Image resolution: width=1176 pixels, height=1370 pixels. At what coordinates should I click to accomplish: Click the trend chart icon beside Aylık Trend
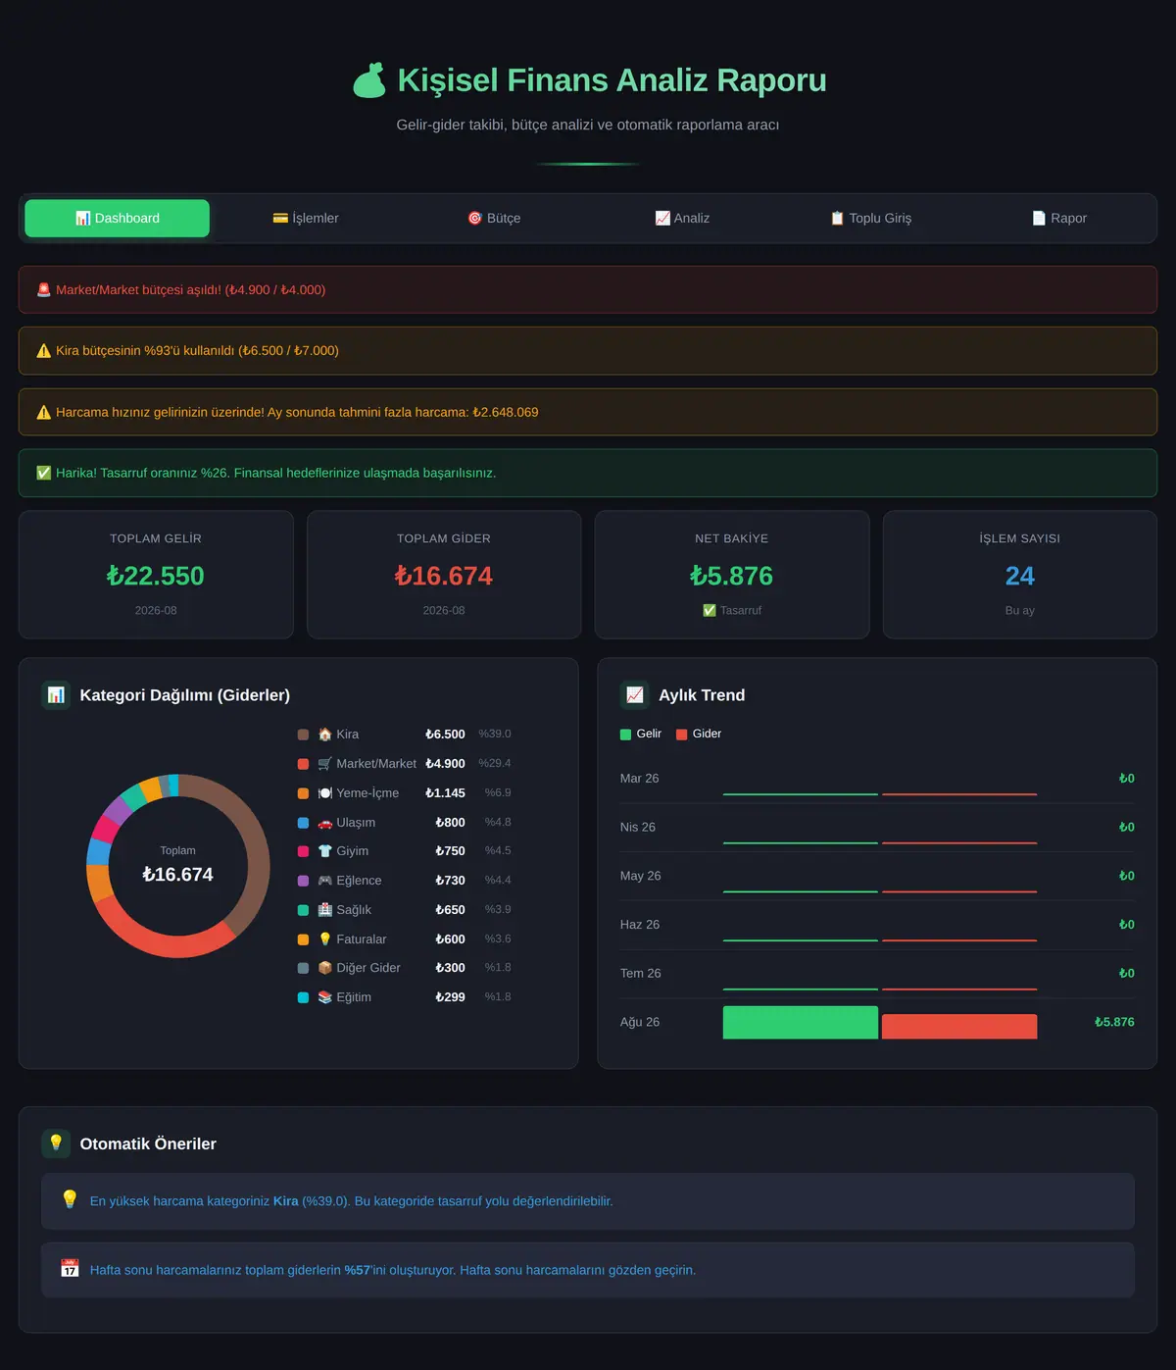pos(635,694)
